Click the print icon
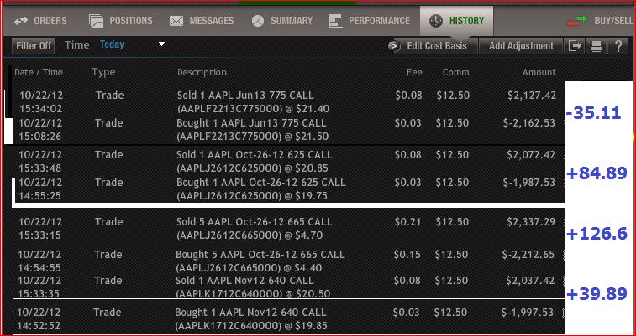This screenshot has width=636, height=336. (x=597, y=46)
